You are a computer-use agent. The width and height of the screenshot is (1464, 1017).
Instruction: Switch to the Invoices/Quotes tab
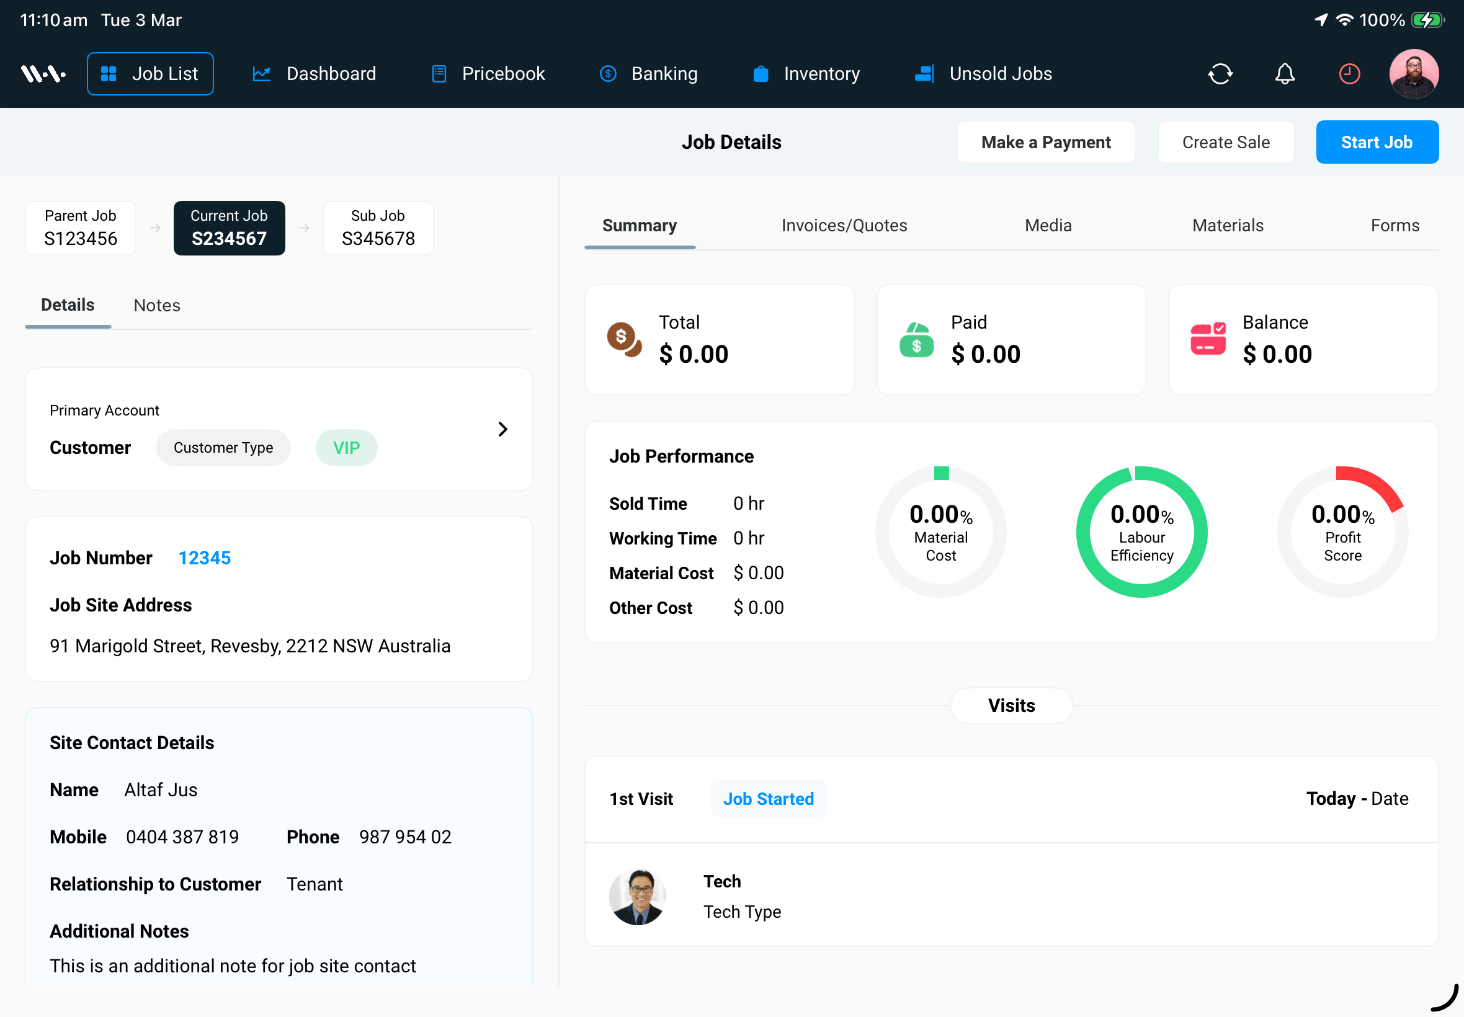844,225
